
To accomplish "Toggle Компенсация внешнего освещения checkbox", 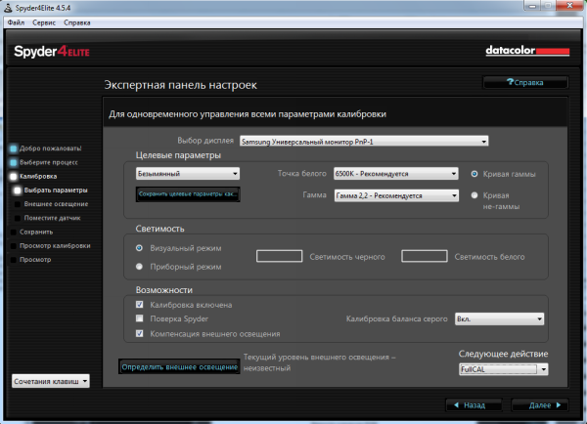I will tap(140, 333).
